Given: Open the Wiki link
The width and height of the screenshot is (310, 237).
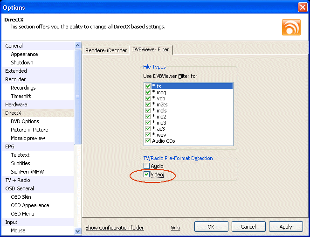Looking at the screenshot, I should pos(175,228).
